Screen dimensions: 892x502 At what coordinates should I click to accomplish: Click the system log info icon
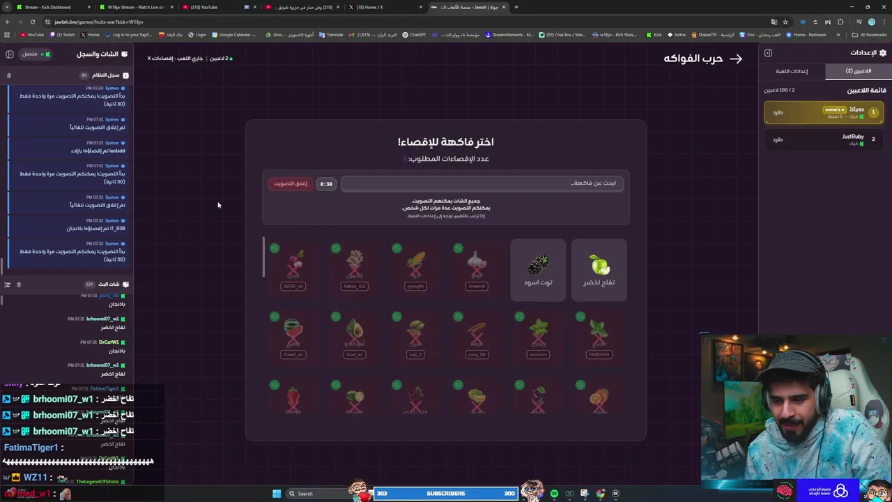coord(125,75)
